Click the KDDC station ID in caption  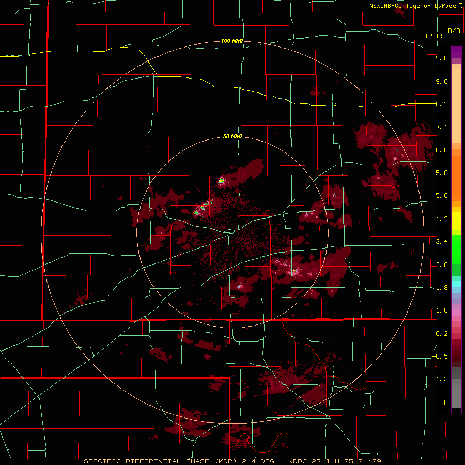coord(298,461)
